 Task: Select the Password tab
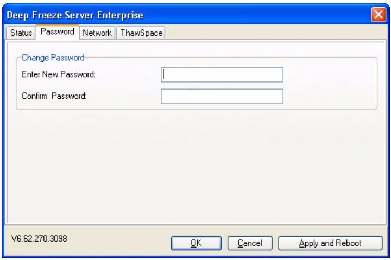(x=58, y=32)
